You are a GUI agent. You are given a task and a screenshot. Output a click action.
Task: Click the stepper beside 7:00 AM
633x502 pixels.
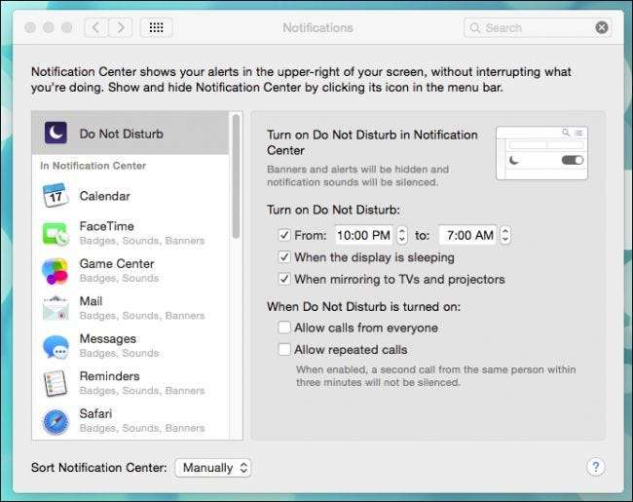pos(504,235)
